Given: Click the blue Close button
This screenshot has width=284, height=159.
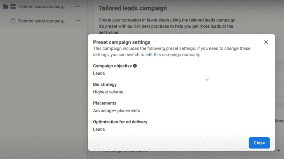Looking at the screenshot, I should (259, 143).
